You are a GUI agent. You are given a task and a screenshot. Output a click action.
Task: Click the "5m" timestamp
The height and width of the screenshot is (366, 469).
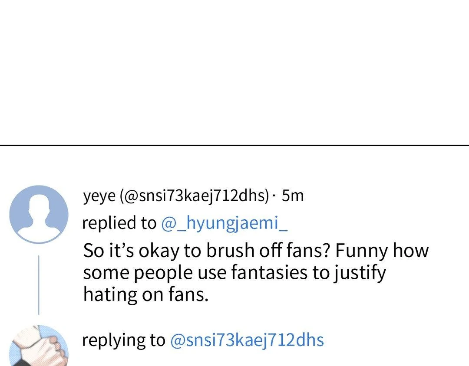[x=292, y=196]
